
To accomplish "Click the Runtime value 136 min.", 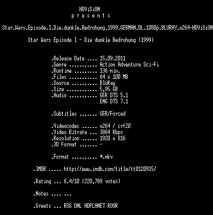I will [110, 71].
